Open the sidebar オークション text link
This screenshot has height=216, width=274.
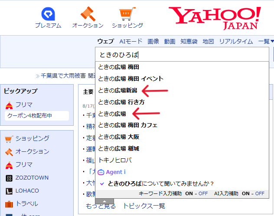tap(33, 151)
